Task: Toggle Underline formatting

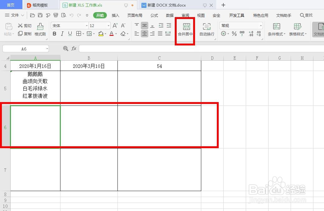Action: [x=70, y=34]
